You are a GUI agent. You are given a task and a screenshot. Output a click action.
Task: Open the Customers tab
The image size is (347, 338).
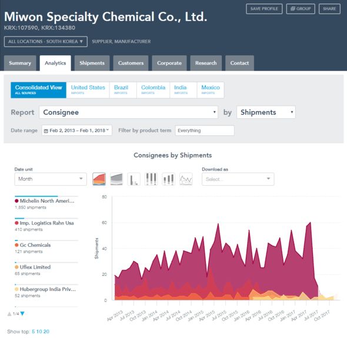point(131,63)
